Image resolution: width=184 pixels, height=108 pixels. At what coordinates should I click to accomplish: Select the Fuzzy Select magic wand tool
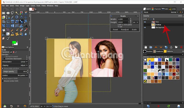(17, 13)
